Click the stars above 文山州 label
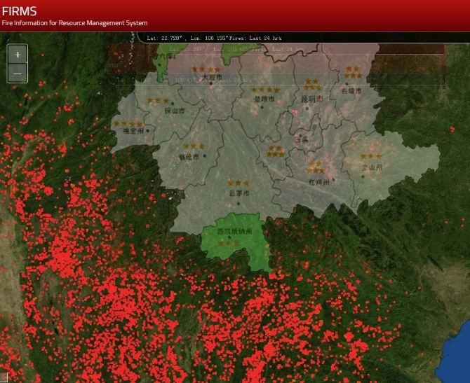This screenshot has height=383, width=470. (x=372, y=157)
